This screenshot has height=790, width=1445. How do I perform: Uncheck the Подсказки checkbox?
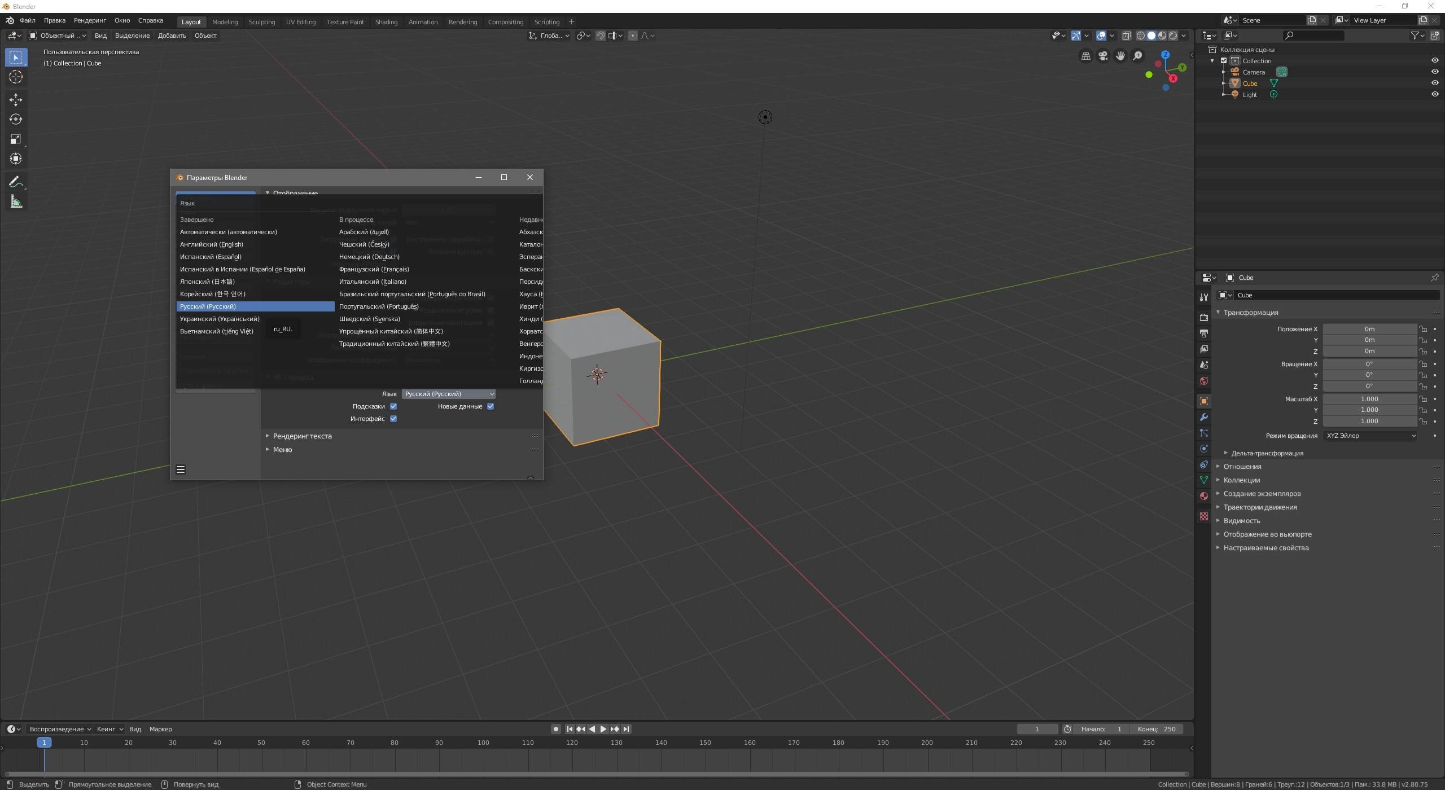[393, 406]
